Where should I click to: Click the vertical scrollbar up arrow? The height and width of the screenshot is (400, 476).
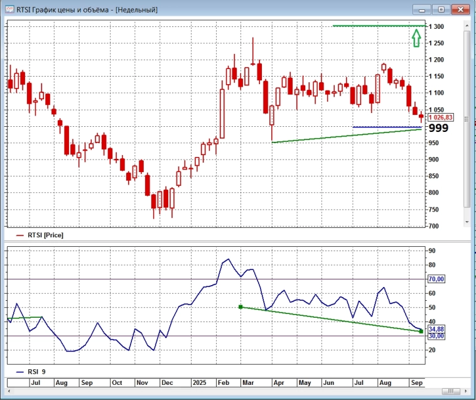click(x=467, y=24)
